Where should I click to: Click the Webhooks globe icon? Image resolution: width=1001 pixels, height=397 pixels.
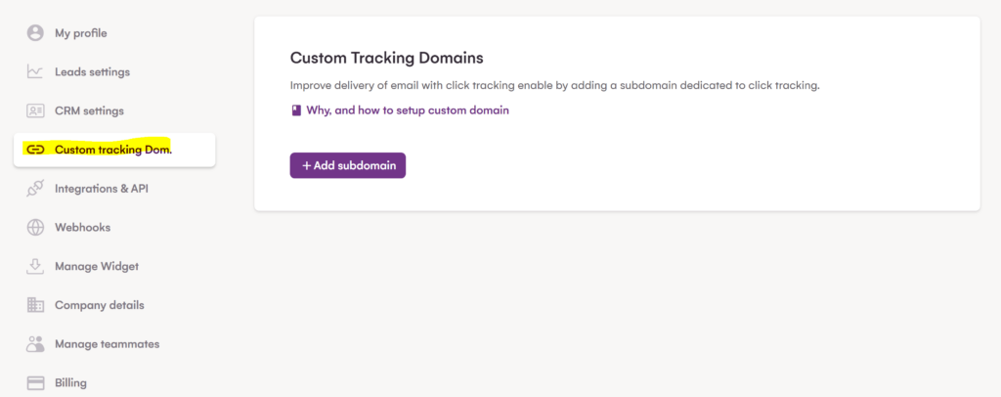point(36,227)
